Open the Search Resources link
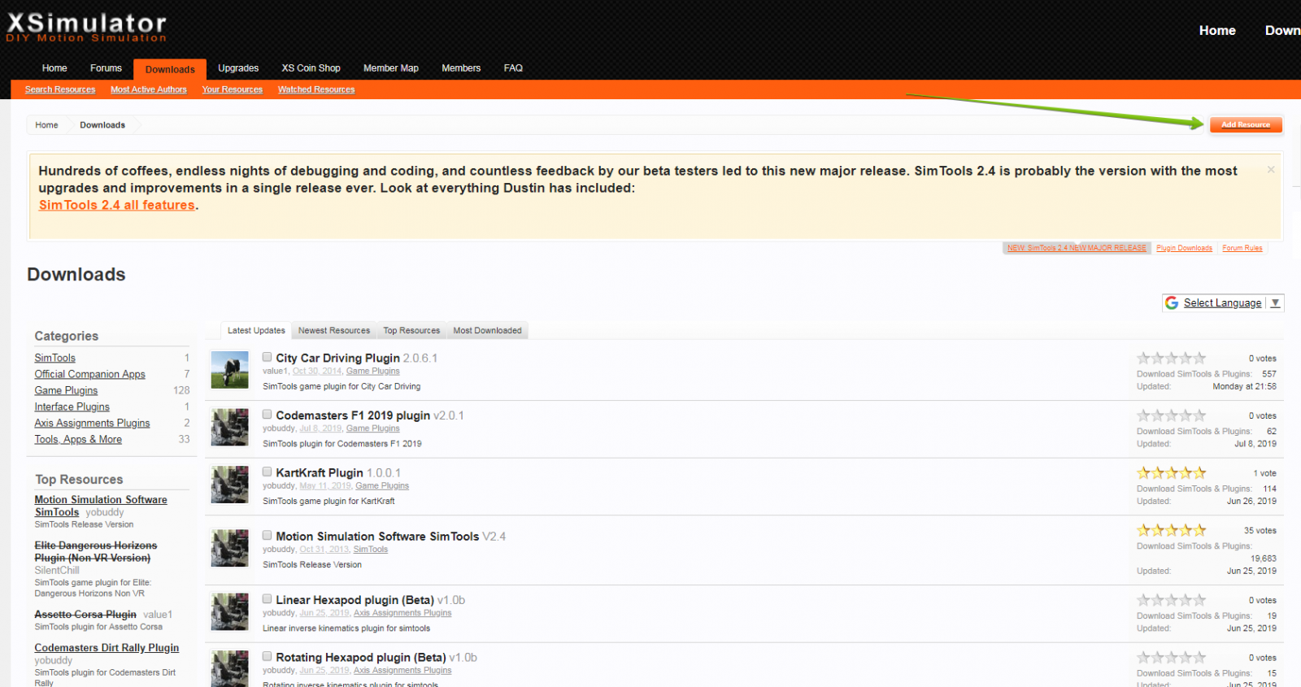Image resolution: width=1301 pixels, height=687 pixels. [60, 89]
